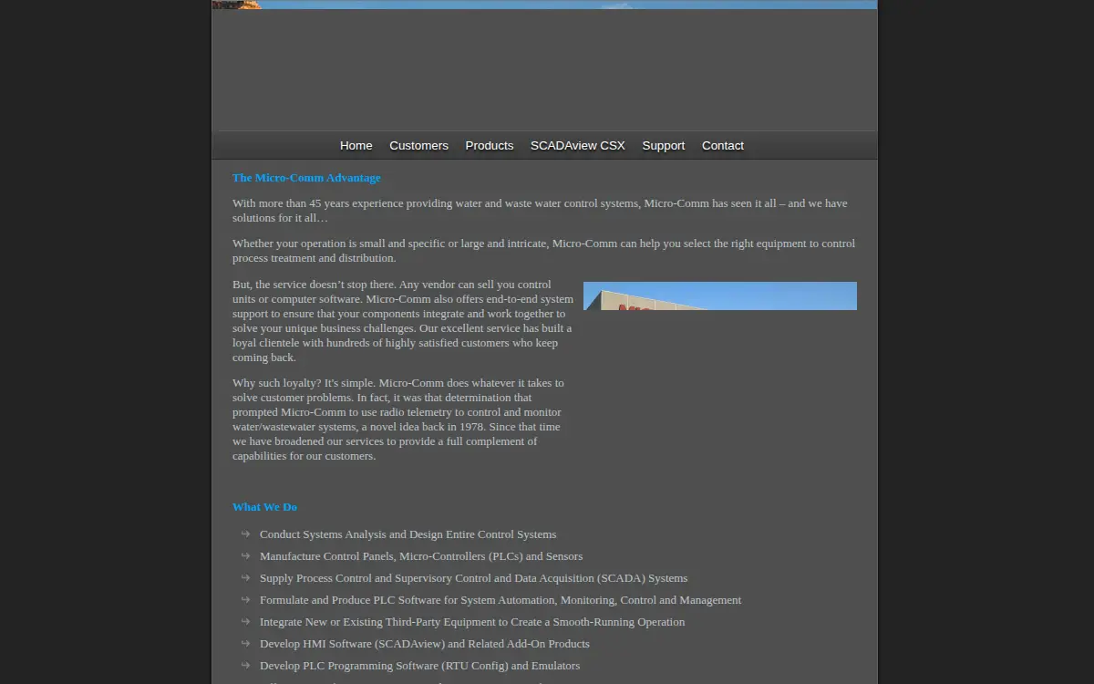
Task: Click the arrow bullet beside 'Formulate and Produce PLC'
Action: coord(245,599)
